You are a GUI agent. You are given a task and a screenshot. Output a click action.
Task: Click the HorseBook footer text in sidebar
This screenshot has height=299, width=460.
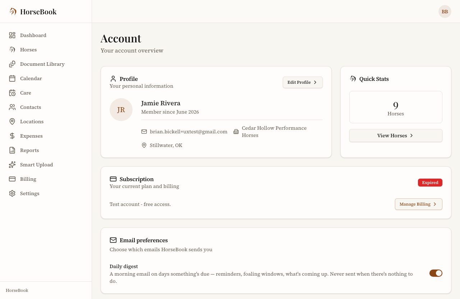(17, 290)
